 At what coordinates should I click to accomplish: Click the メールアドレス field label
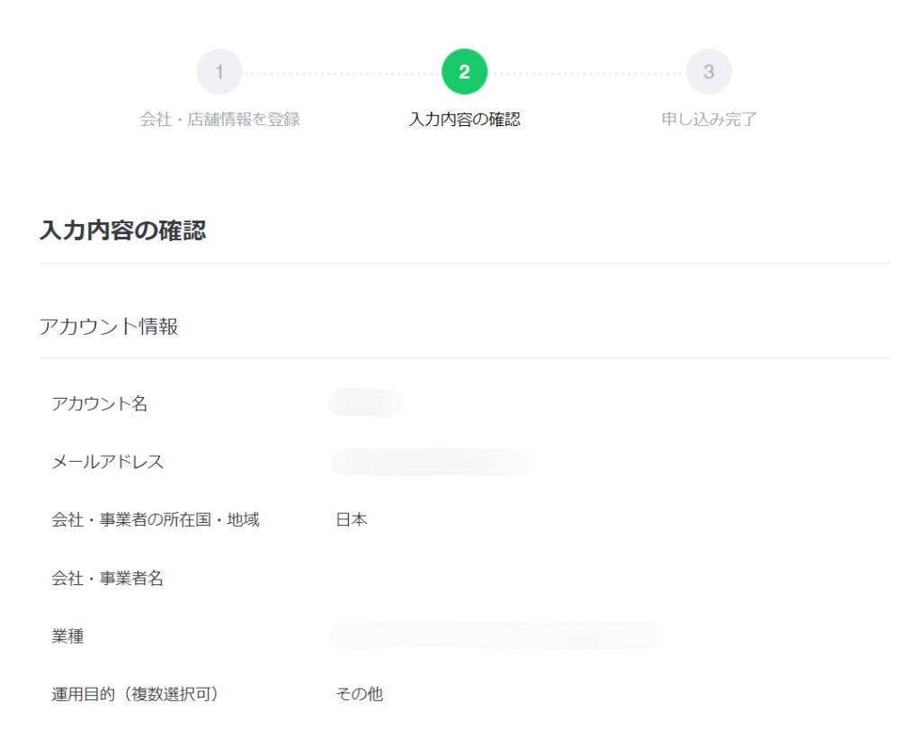click(106, 462)
